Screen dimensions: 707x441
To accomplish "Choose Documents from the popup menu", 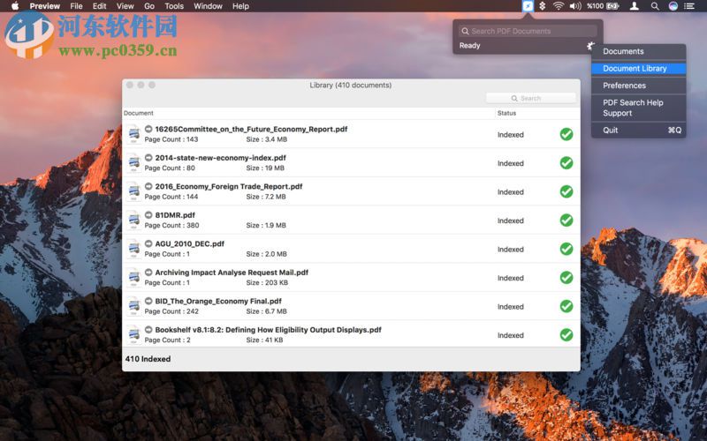I will tap(638, 51).
